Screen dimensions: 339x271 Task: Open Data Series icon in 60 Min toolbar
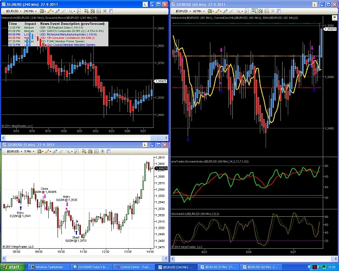[x=260, y=11]
